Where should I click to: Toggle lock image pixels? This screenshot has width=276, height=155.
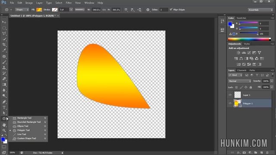241,87
